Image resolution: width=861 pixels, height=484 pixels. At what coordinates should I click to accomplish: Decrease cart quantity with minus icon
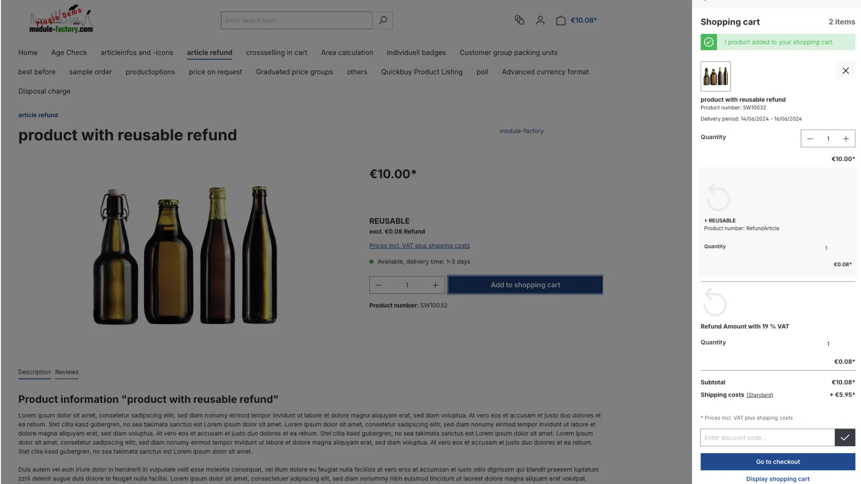point(810,138)
